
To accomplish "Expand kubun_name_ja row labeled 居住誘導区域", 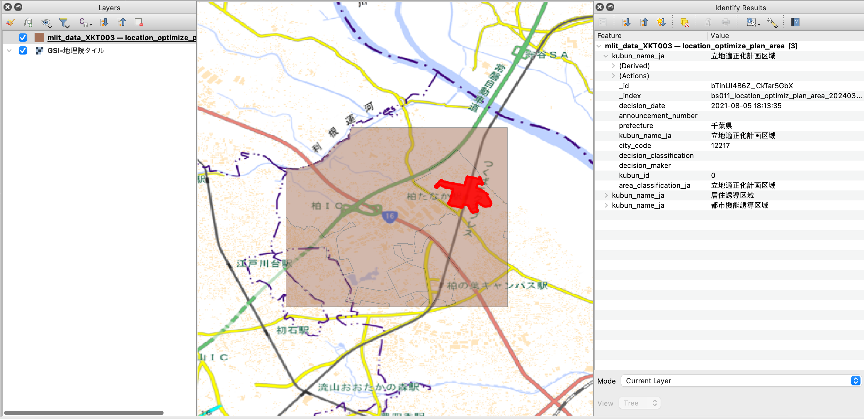I will (x=606, y=195).
